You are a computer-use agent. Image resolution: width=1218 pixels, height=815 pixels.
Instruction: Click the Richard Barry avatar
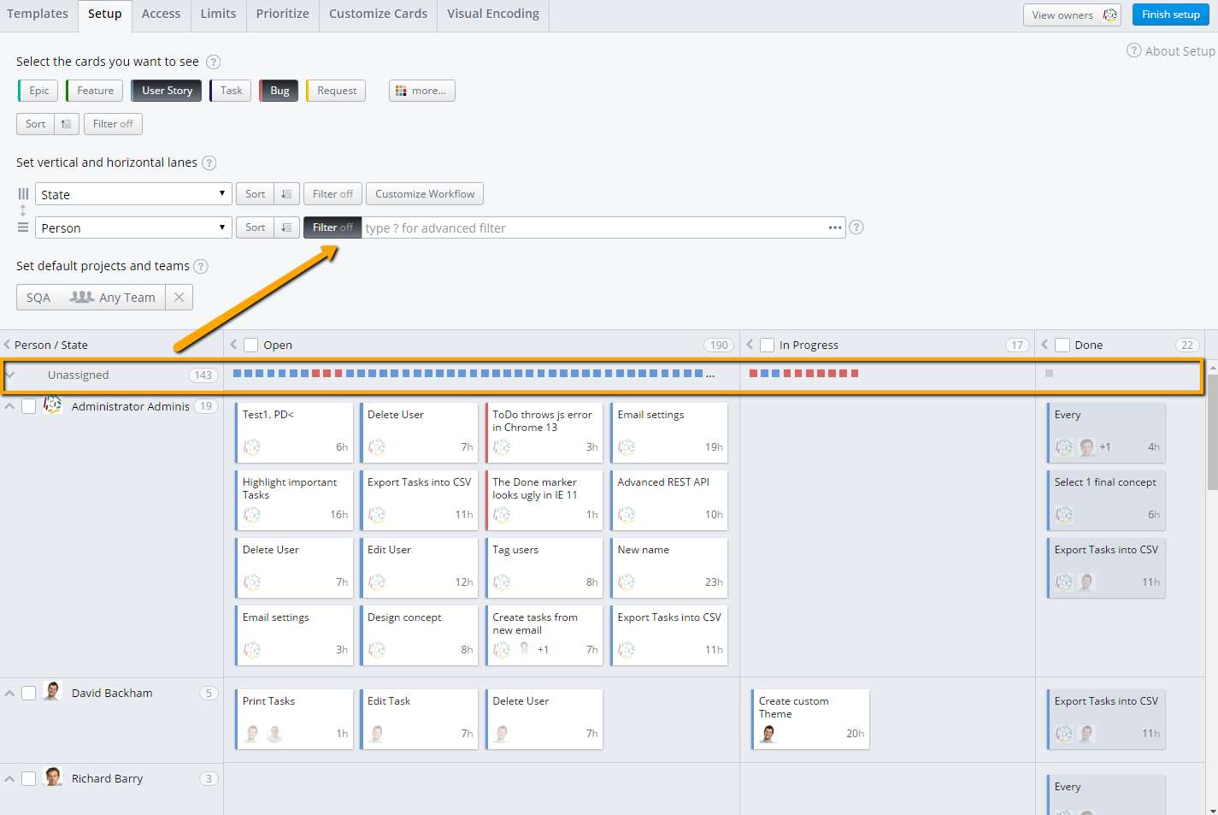click(52, 777)
